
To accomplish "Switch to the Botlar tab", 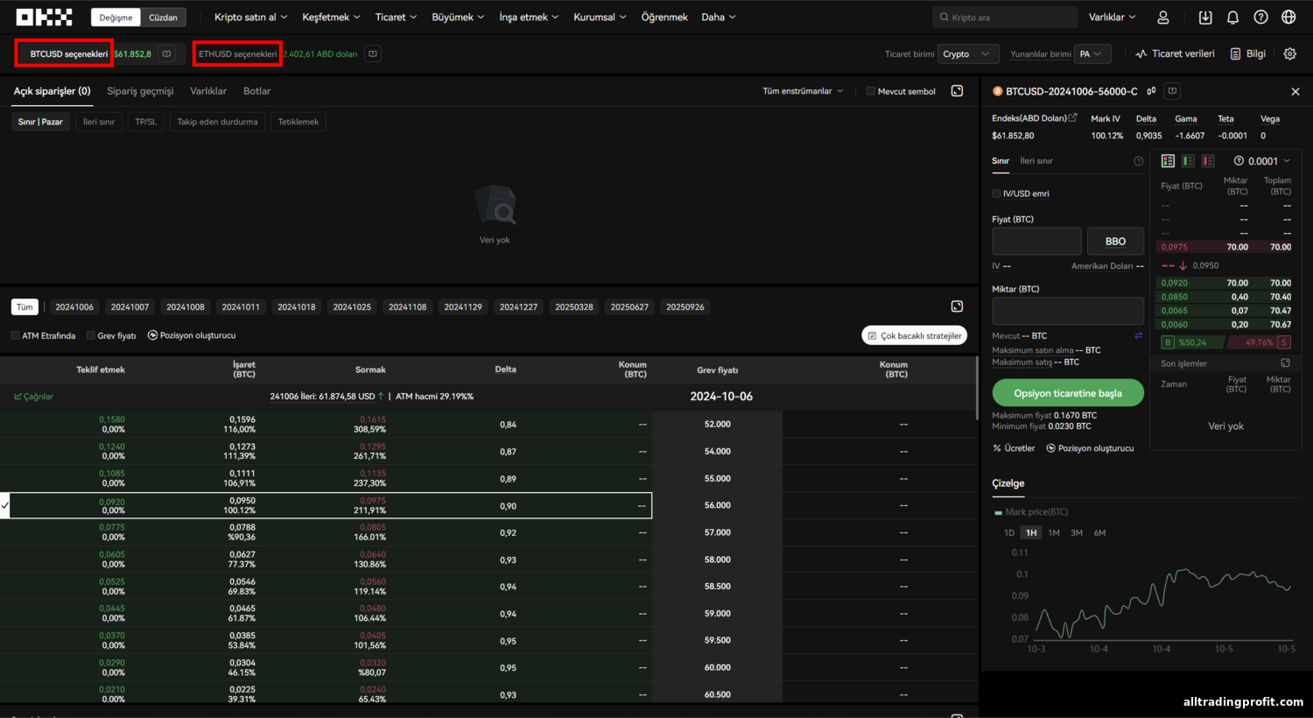I will (x=256, y=91).
